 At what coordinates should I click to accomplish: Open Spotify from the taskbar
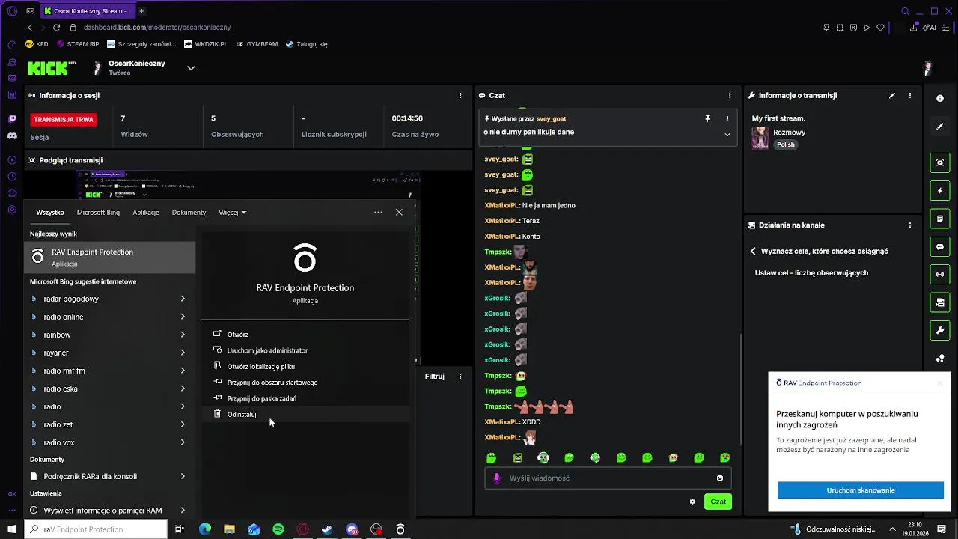click(x=278, y=529)
